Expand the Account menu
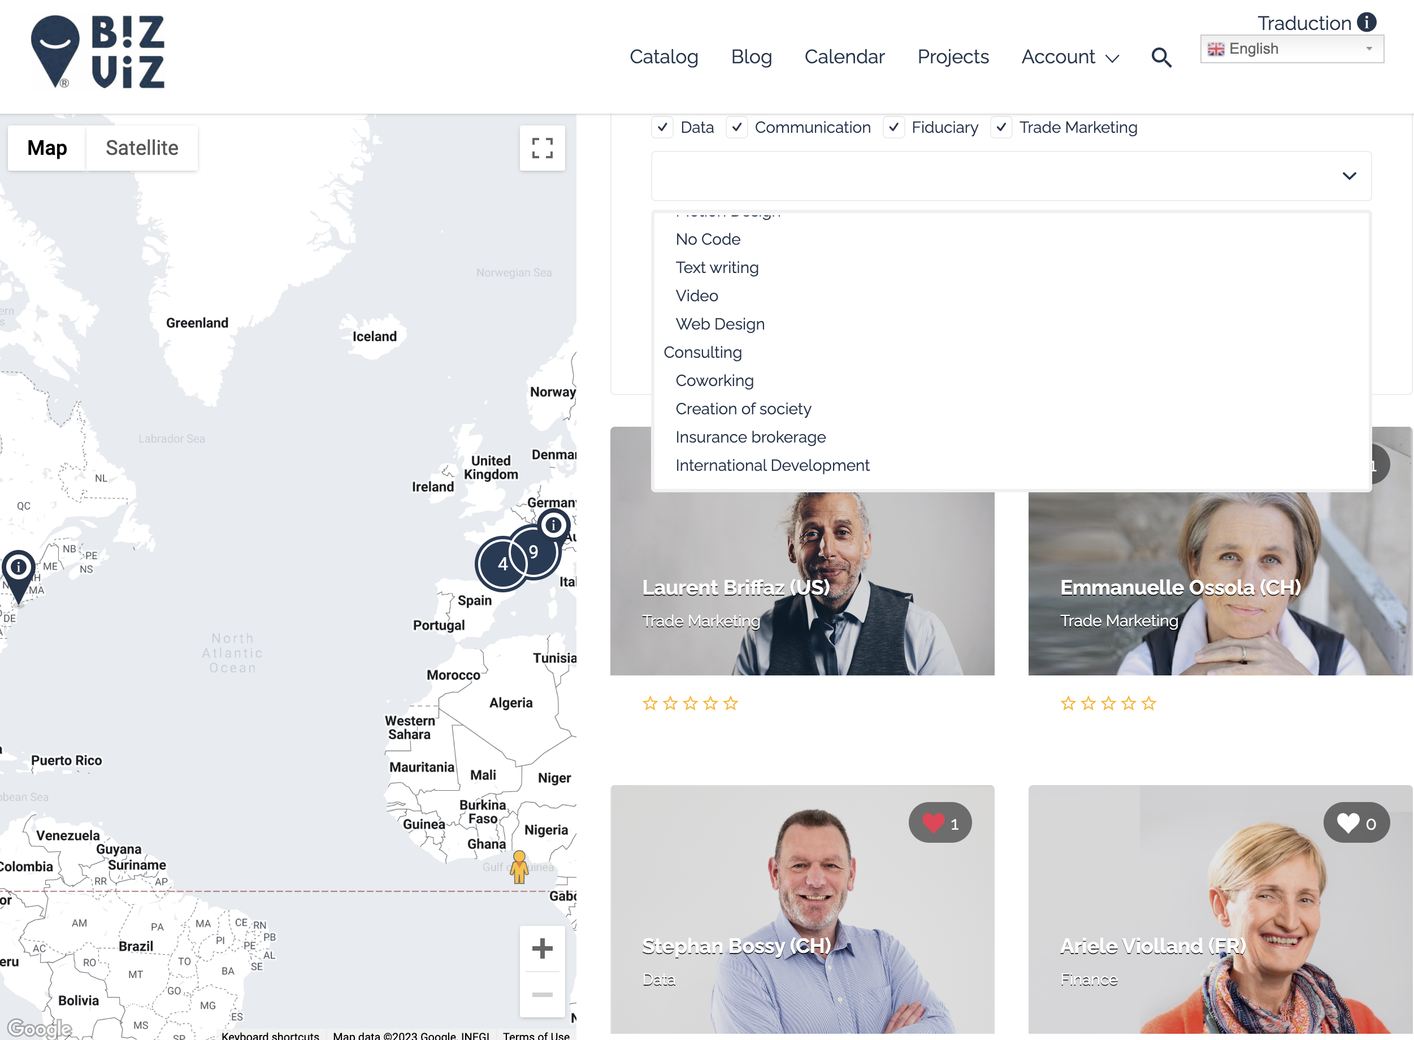 pos(1070,57)
